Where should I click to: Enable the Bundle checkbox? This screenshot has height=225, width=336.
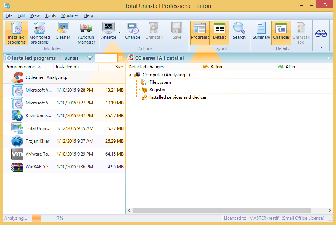tap(61, 58)
